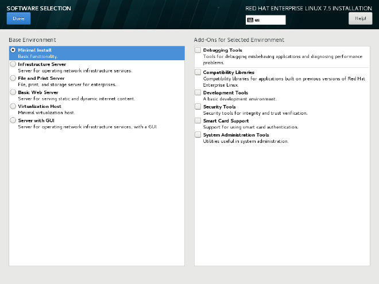Enable Smart Card Support checkbox
Screen dimensions: 379x284
[x=198, y=120]
